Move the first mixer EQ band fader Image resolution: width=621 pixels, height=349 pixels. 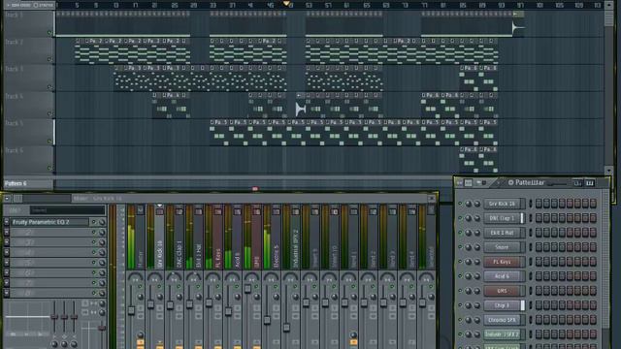[x=54, y=317]
